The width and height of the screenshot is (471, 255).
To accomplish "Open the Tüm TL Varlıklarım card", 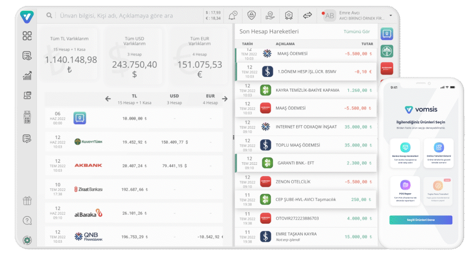I will coord(69,55).
